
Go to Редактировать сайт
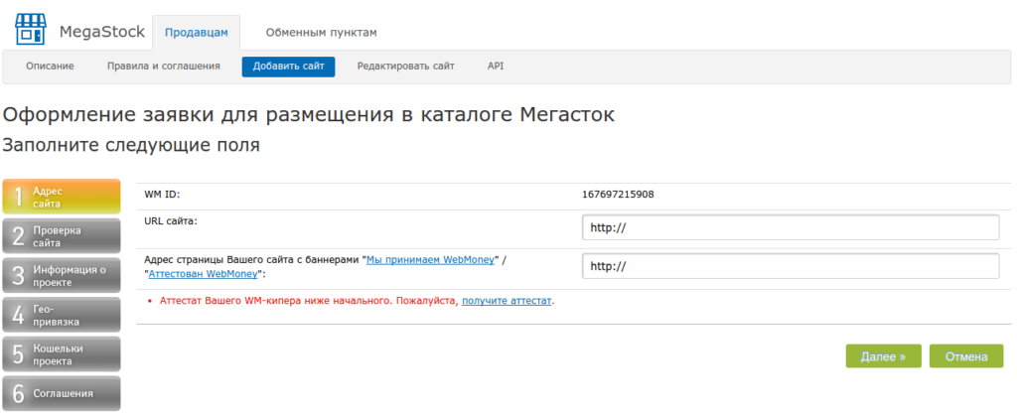tap(406, 67)
